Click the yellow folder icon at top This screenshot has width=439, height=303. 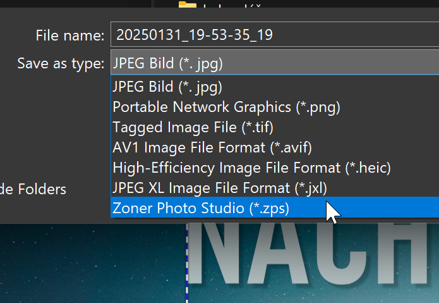(188, 6)
